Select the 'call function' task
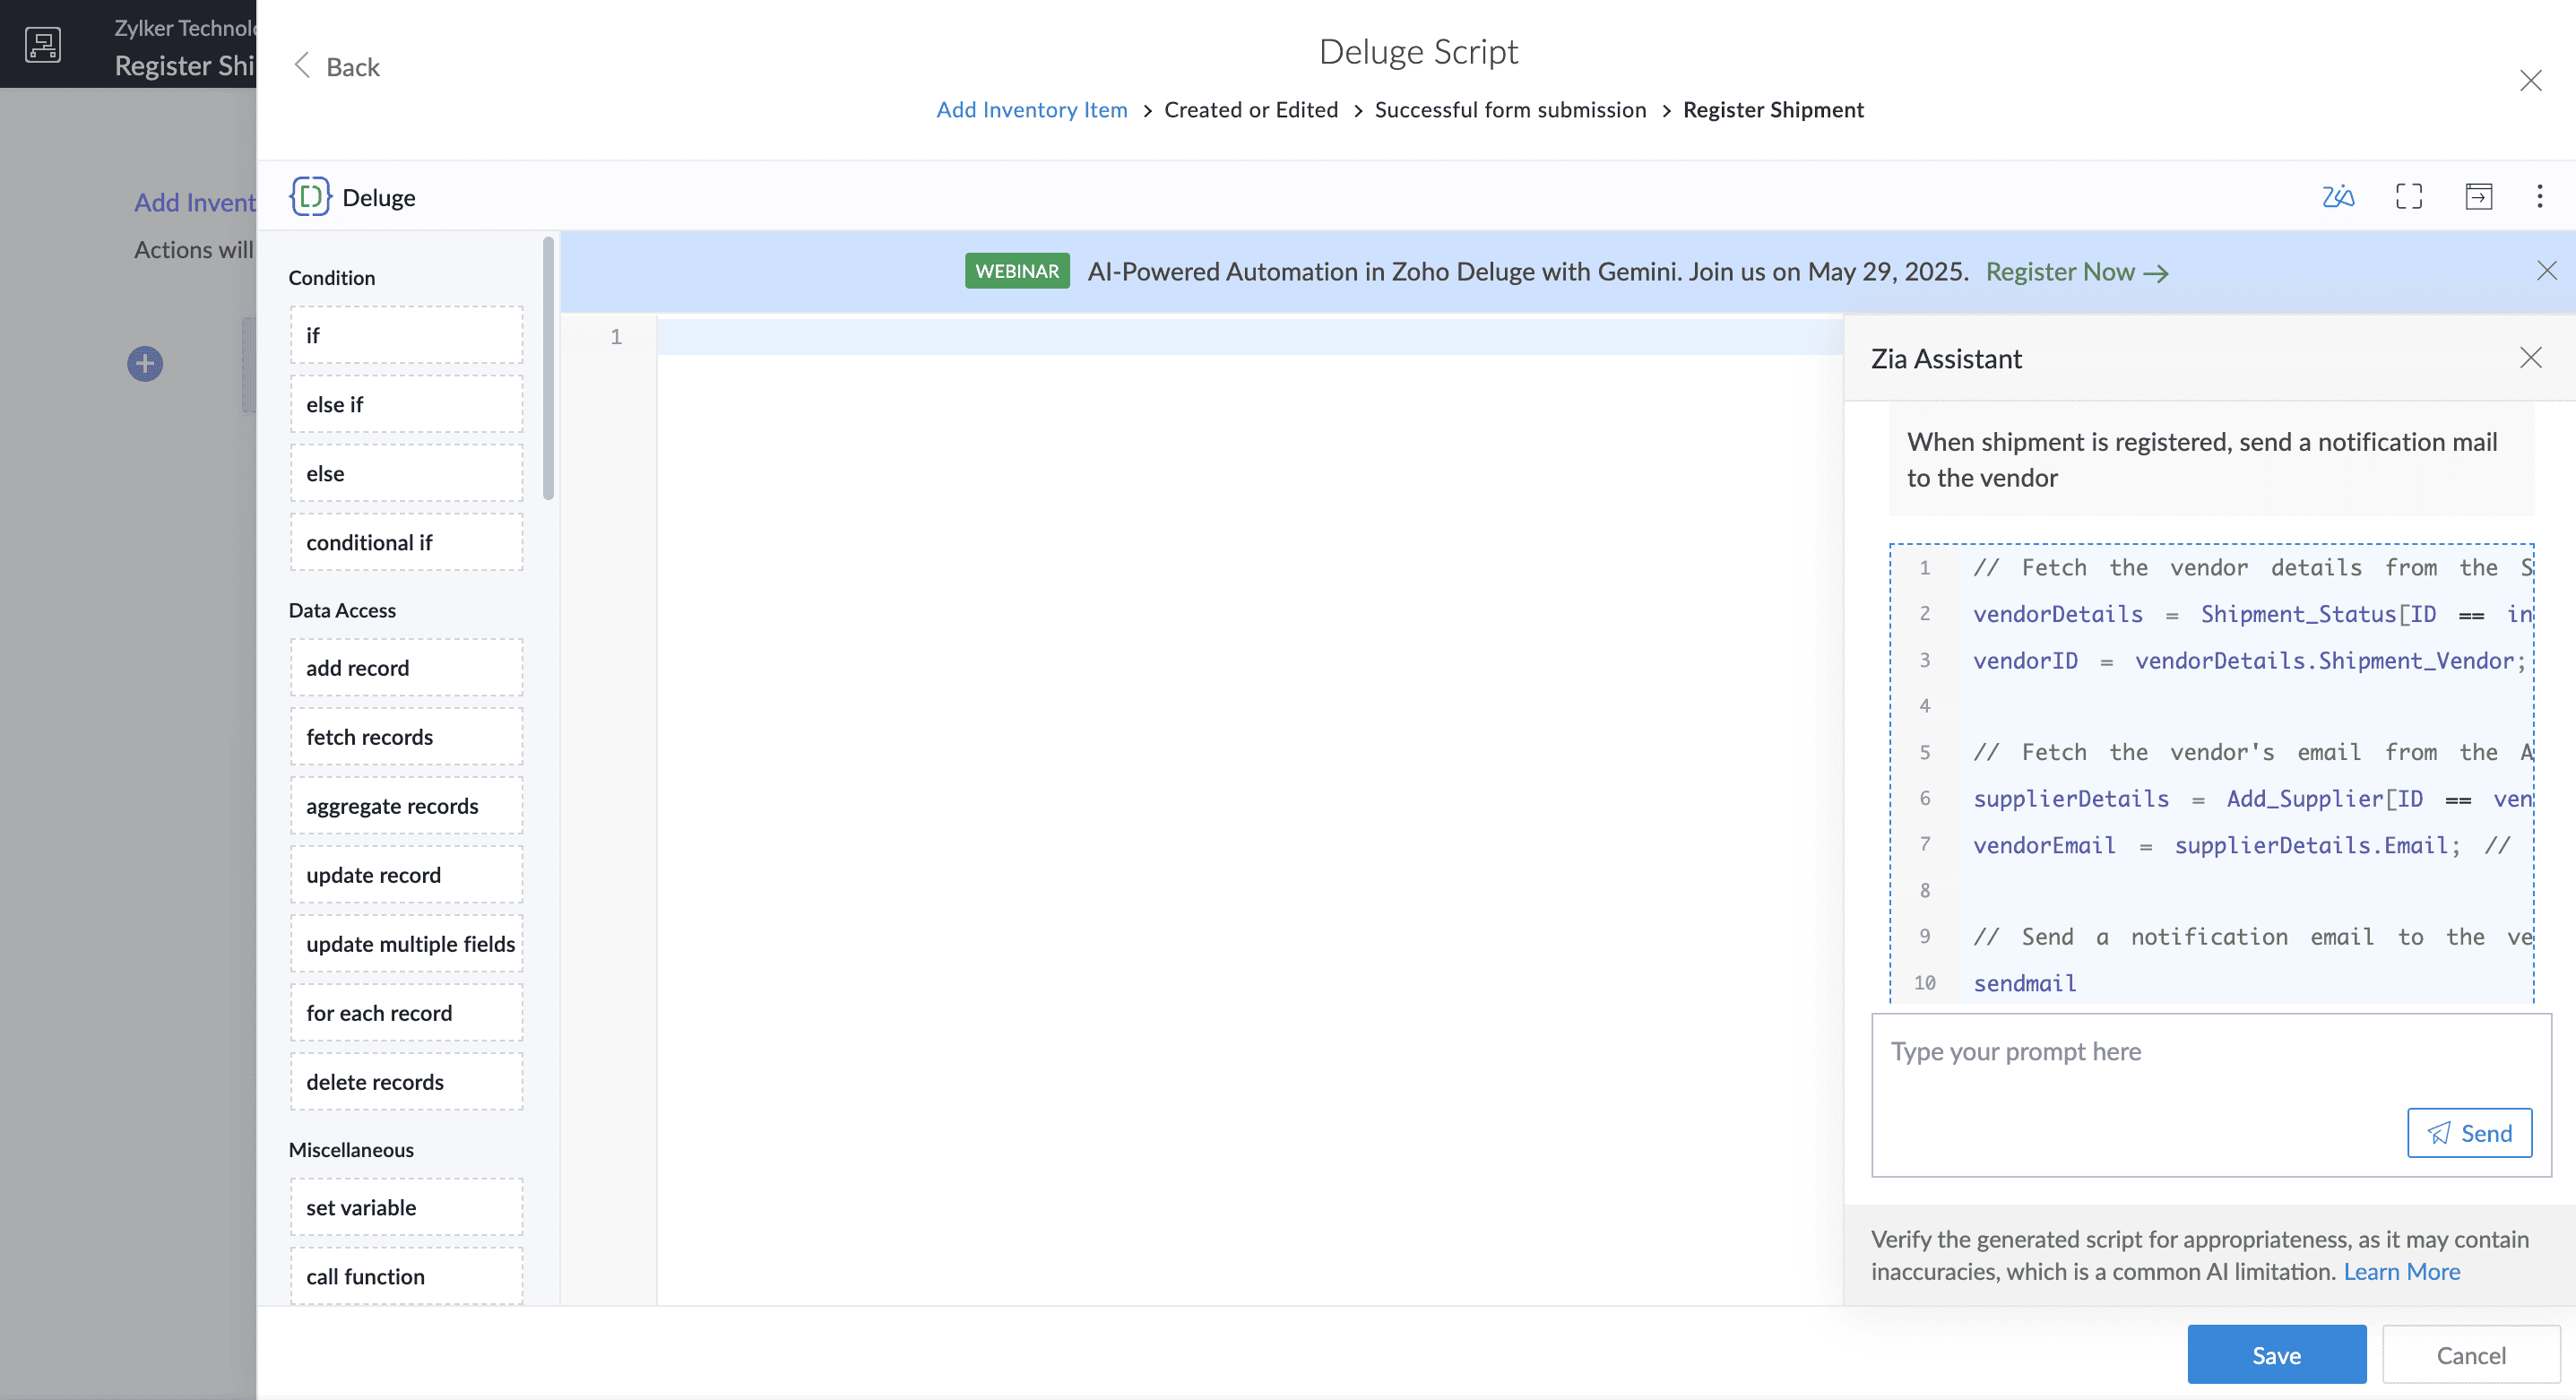 pyautogui.click(x=406, y=1275)
